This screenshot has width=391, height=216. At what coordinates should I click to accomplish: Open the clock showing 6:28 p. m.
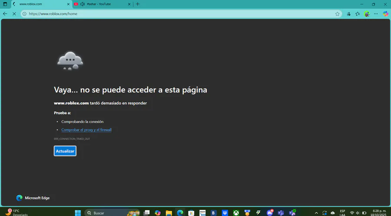pyautogui.click(x=378, y=213)
